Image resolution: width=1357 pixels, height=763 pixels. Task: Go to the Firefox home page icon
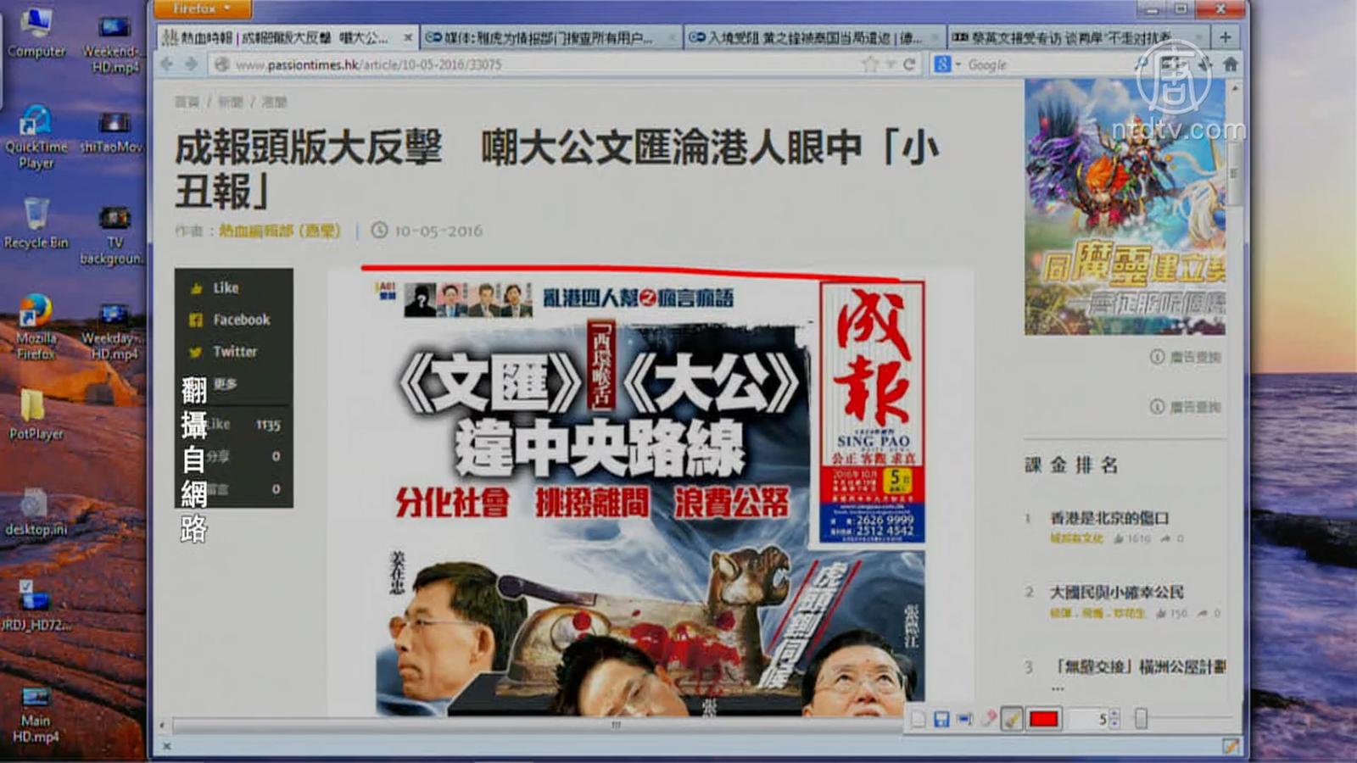pyautogui.click(x=1231, y=64)
